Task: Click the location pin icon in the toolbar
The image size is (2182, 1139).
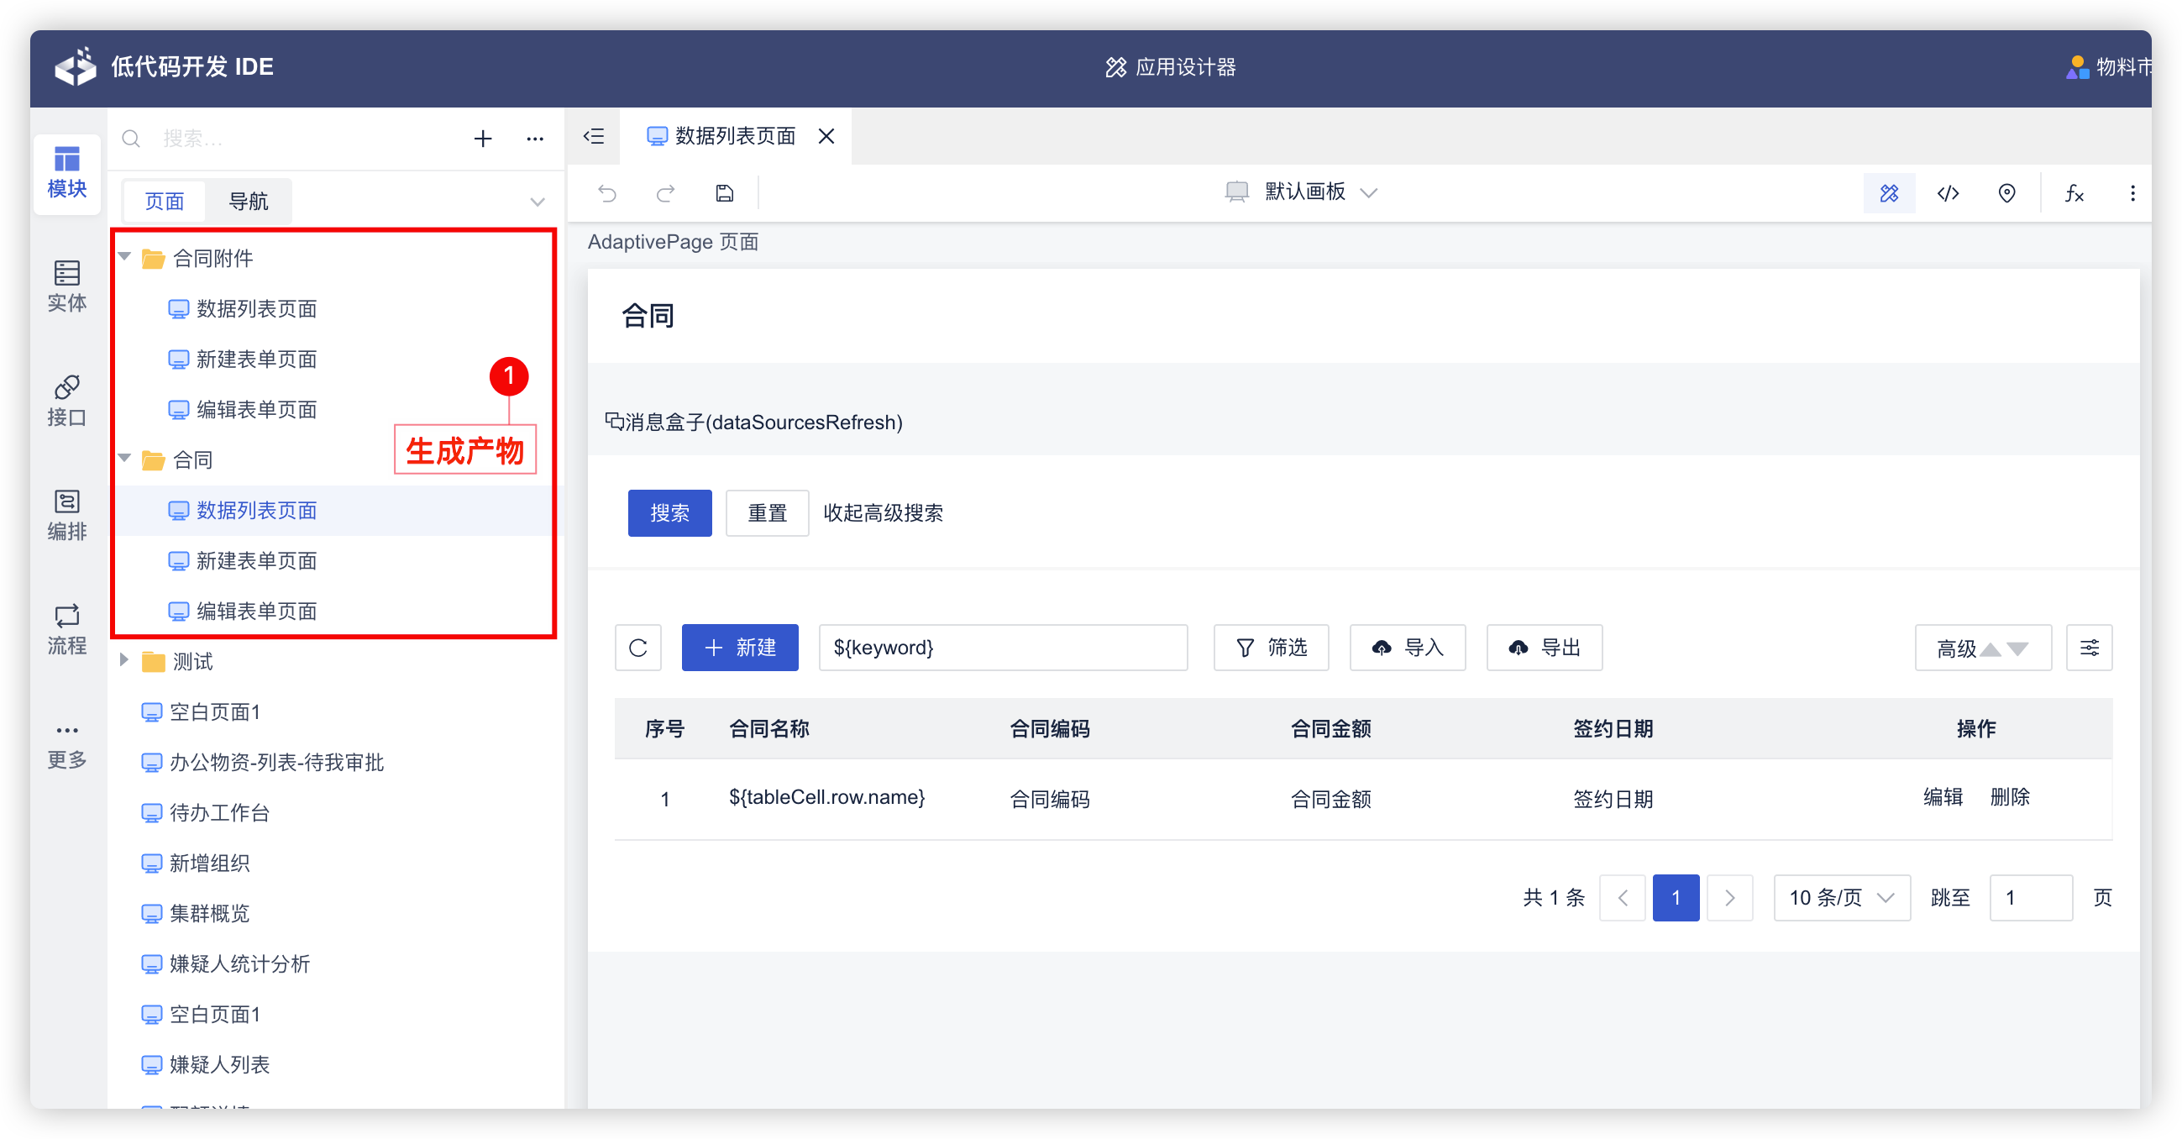Action: (2006, 193)
